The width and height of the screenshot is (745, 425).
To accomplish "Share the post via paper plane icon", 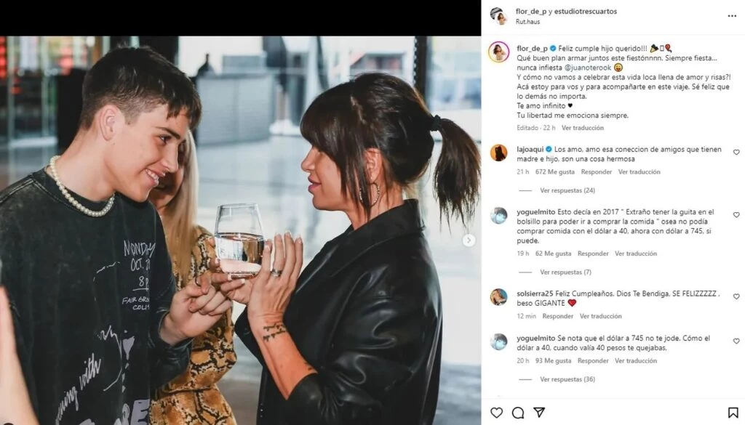I will 540,413.
